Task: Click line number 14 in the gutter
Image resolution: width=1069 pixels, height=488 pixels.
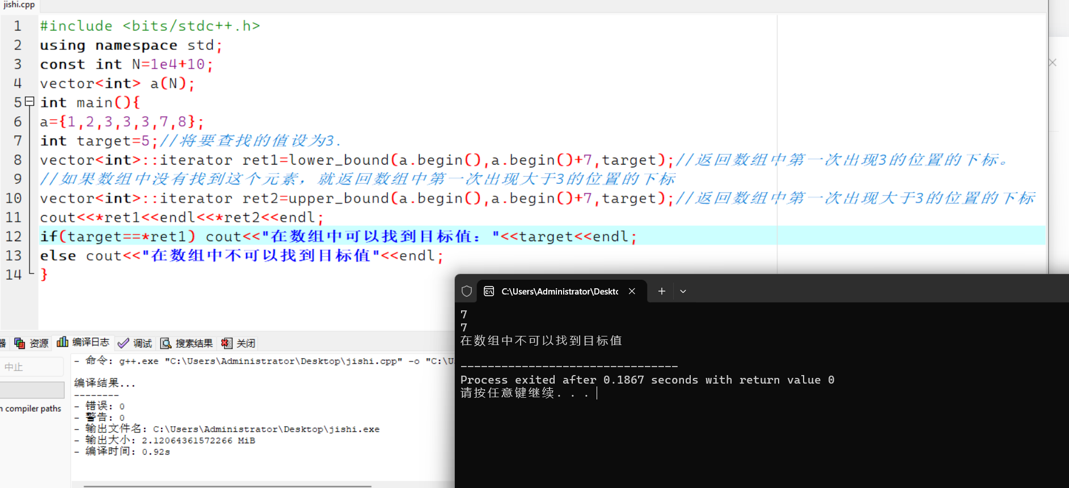Action: coord(14,275)
